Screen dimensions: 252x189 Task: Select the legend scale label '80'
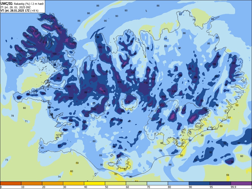(x=169, y=187)
